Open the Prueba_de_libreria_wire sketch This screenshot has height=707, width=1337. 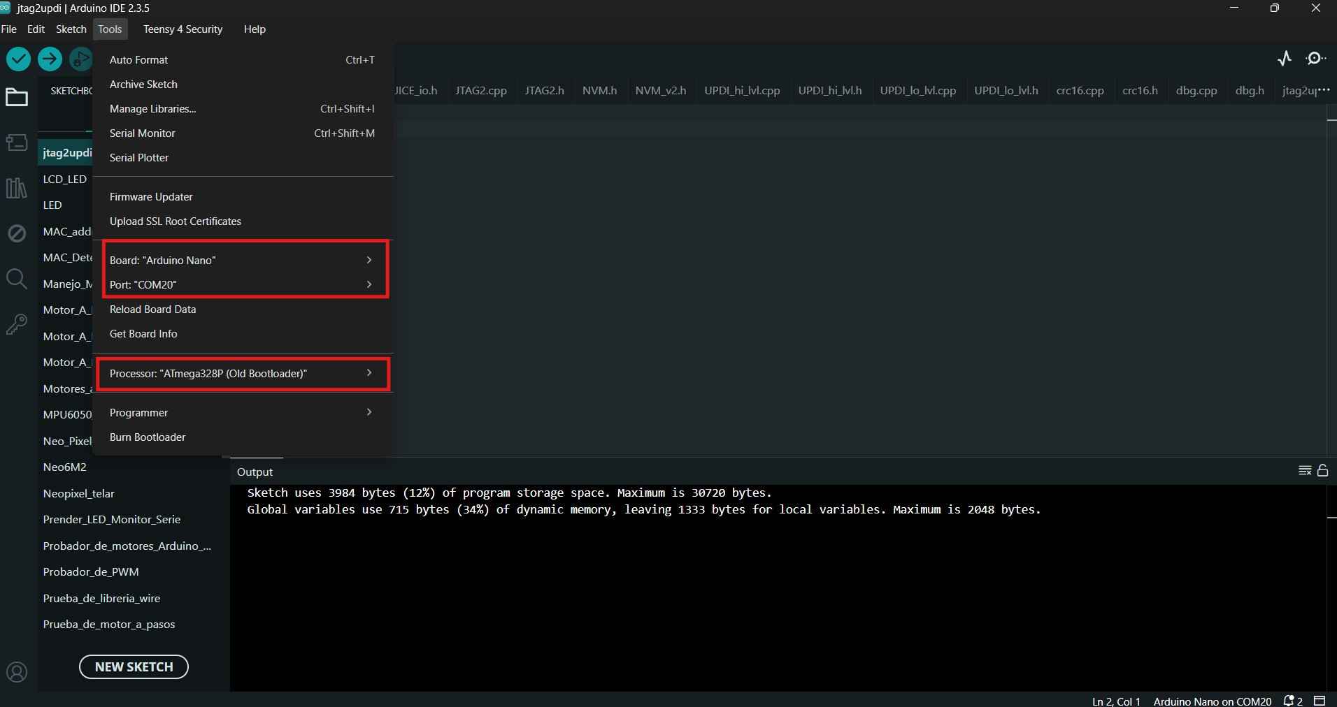pyautogui.click(x=133, y=598)
